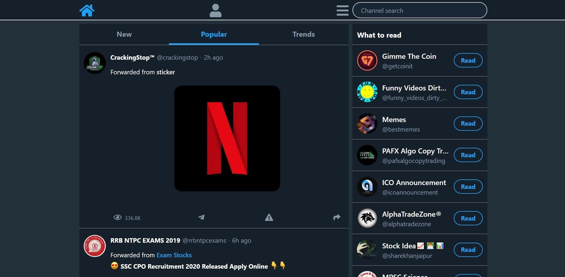Click the eye views icon 336.8K

pyautogui.click(x=117, y=218)
